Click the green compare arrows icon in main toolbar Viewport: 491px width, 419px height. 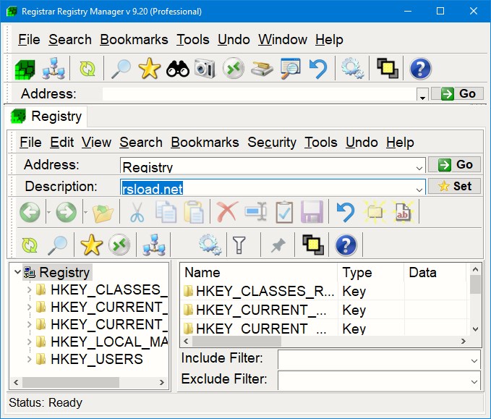pyautogui.click(x=234, y=69)
